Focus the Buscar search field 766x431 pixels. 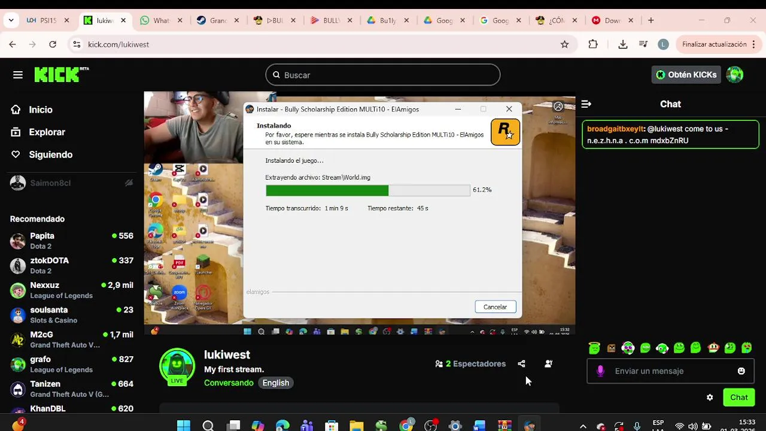point(383,75)
